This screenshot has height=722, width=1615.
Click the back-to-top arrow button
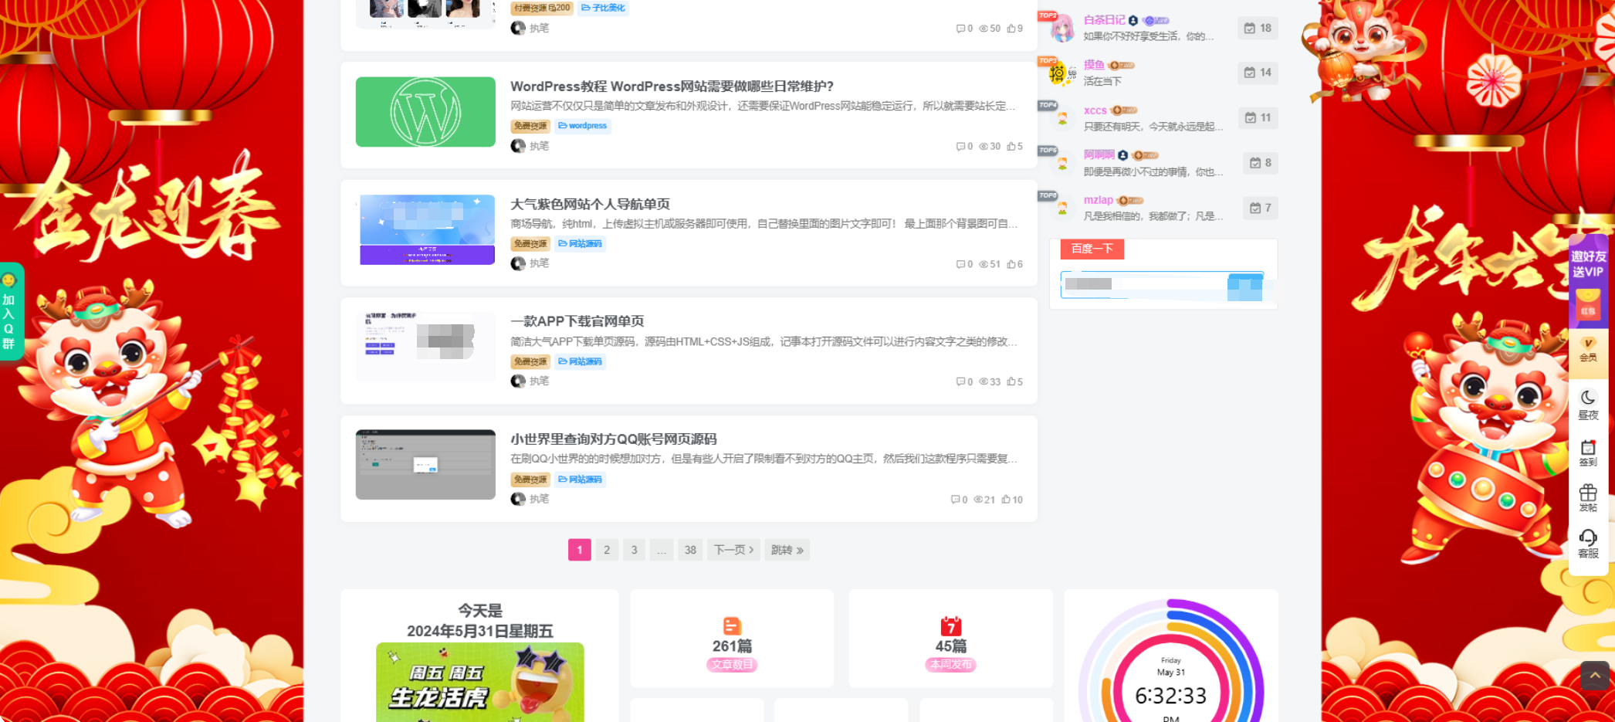[1594, 676]
